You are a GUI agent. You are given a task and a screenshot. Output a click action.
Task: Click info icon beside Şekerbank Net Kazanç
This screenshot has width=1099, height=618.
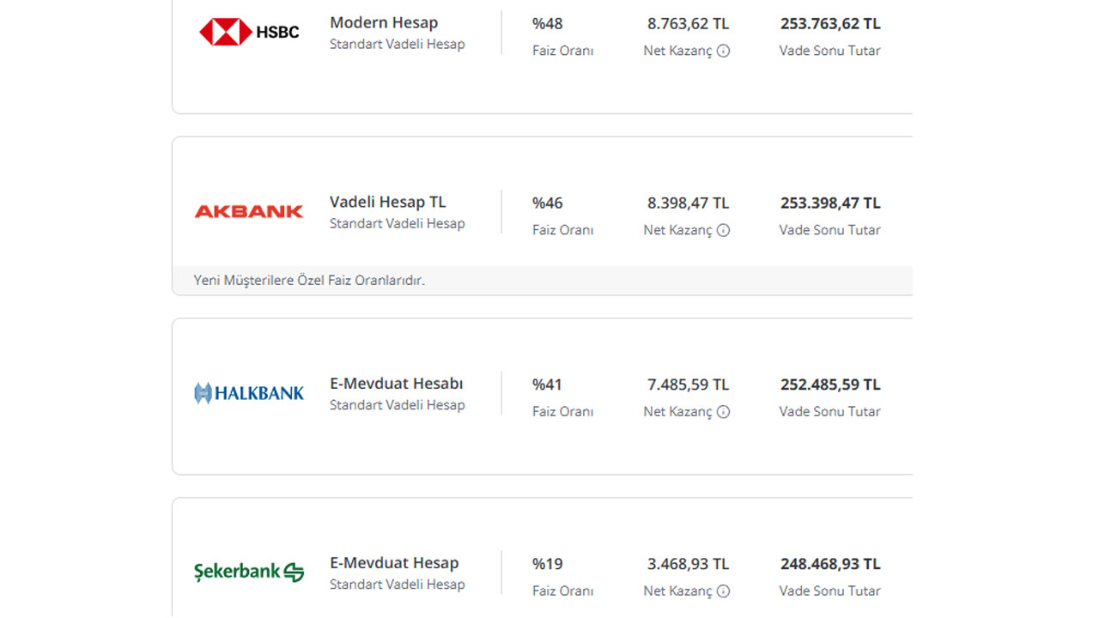(724, 591)
